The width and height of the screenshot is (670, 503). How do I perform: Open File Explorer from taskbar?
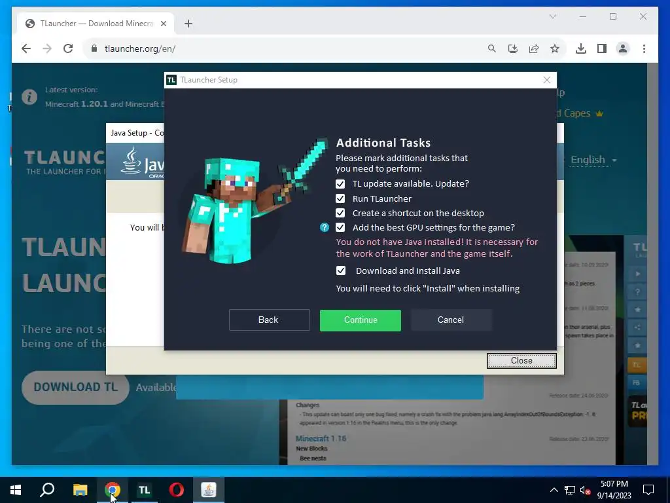point(80,490)
